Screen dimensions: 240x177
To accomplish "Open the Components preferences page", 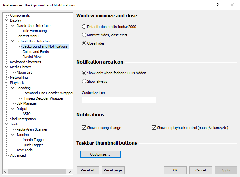I will click(20, 15).
